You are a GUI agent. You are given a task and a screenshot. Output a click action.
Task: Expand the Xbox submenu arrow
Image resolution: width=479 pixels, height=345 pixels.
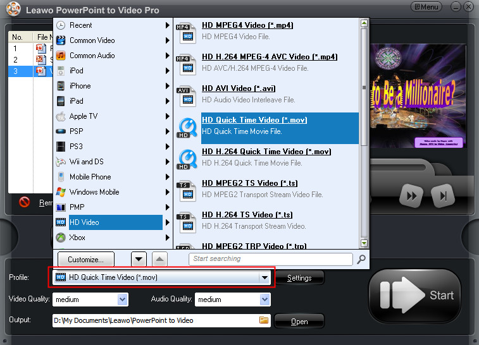tap(168, 238)
